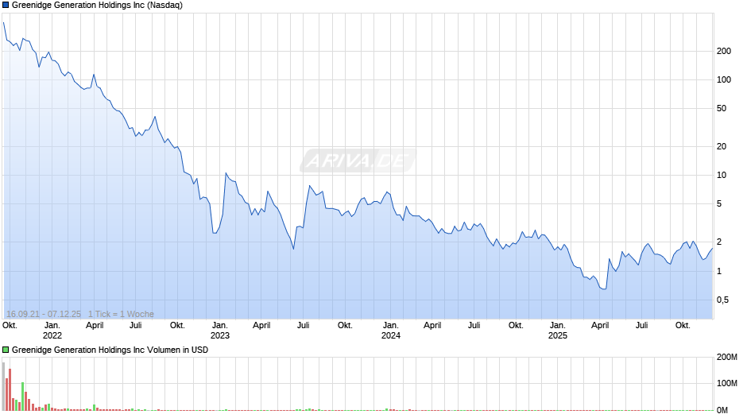Click the 'Jan. 2022' time axis label
This screenshot has height=418, width=747.
[52, 331]
